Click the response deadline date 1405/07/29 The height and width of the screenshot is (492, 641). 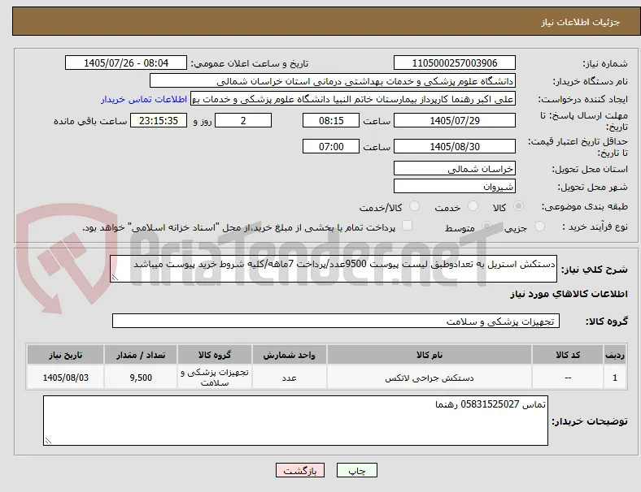click(x=454, y=121)
